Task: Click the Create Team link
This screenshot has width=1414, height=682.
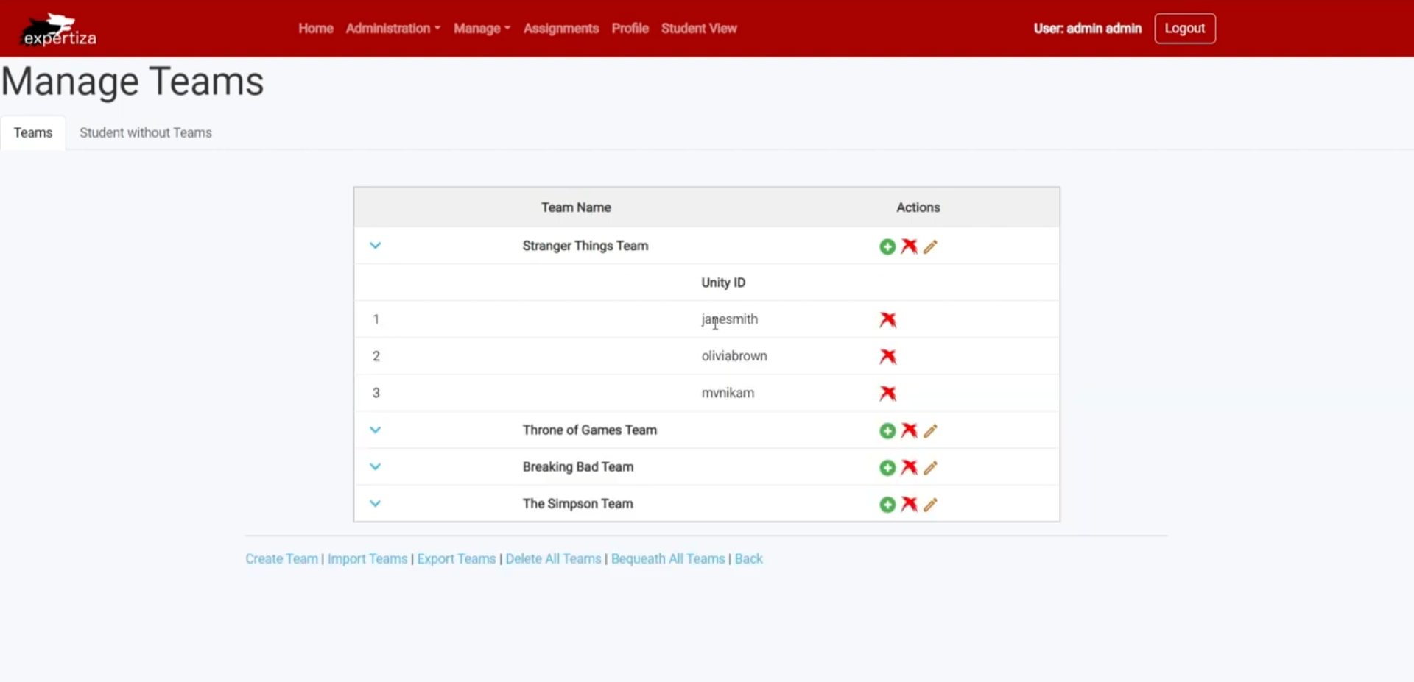Action: point(281,558)
